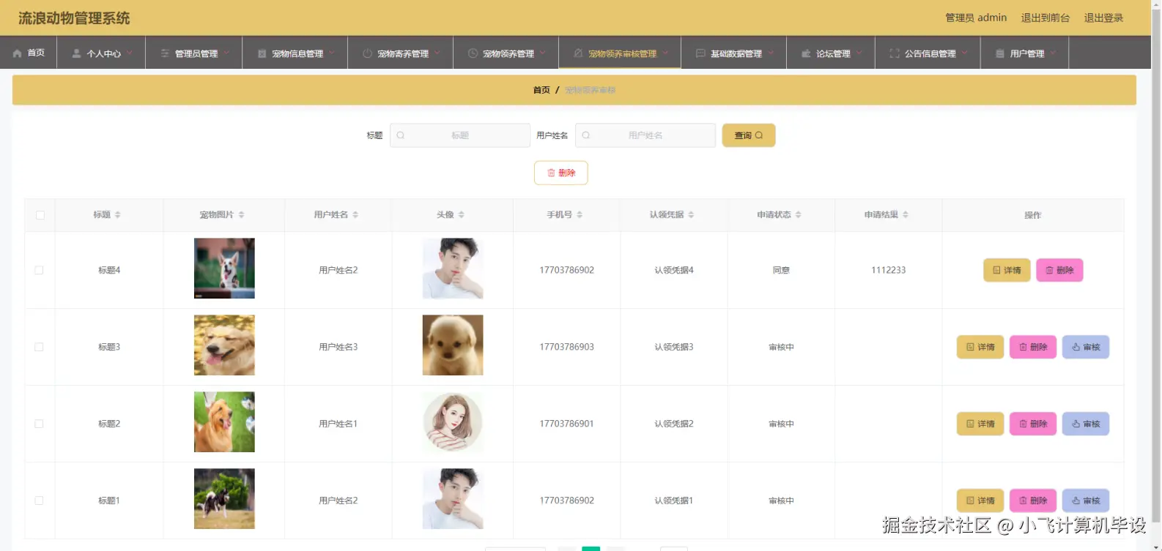Click the clock icon beside 宠物领养管理
Image resolution: width=1162 pixels, height=551 pixels.
point(473,53)
